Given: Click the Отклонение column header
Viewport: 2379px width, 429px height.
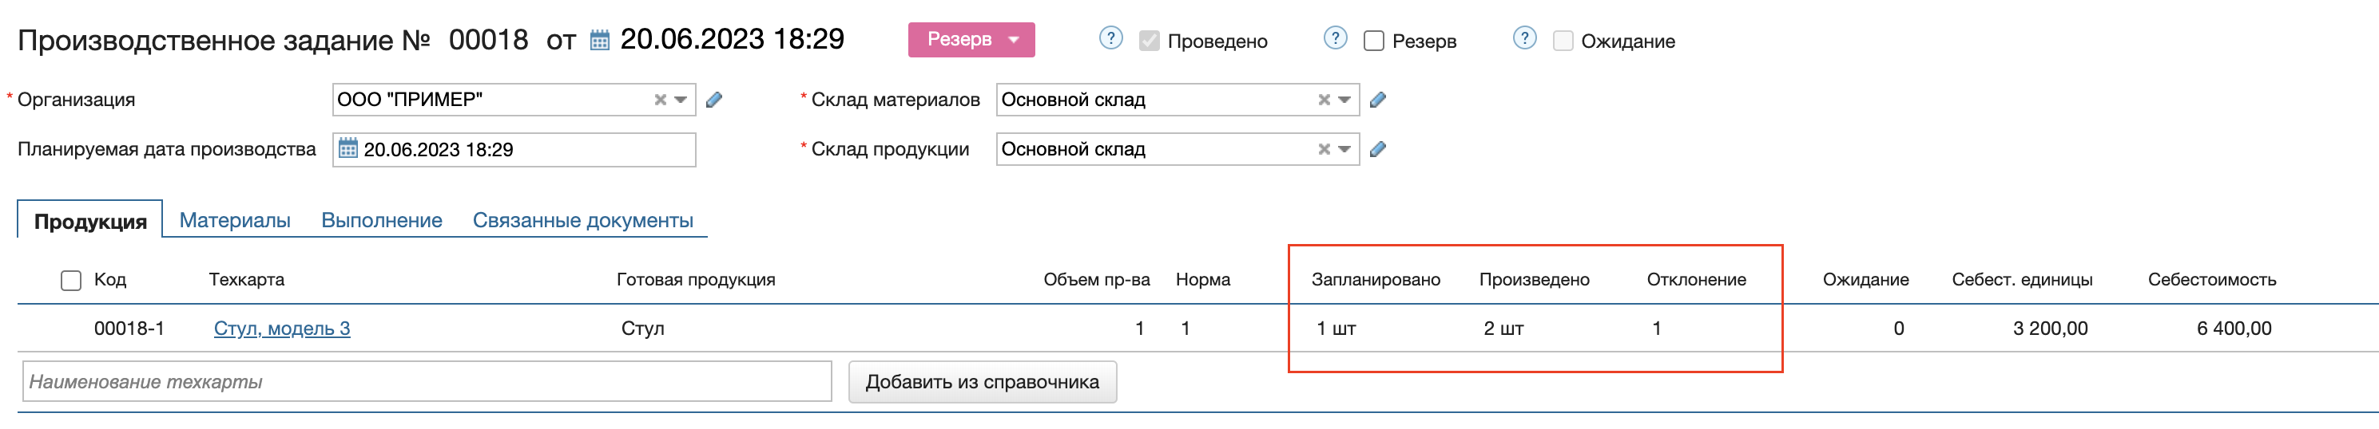Looking at the screenshot, I should tap(1697, 280).
